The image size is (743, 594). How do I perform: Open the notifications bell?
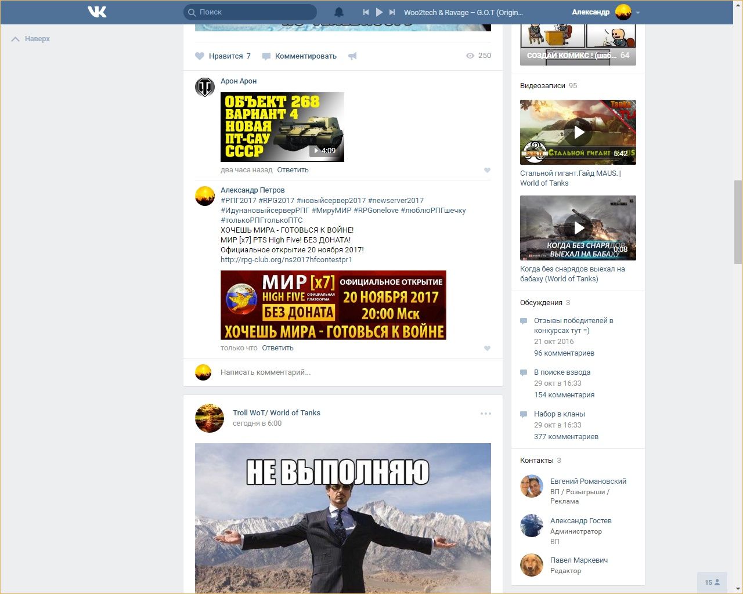coord(339,12)
